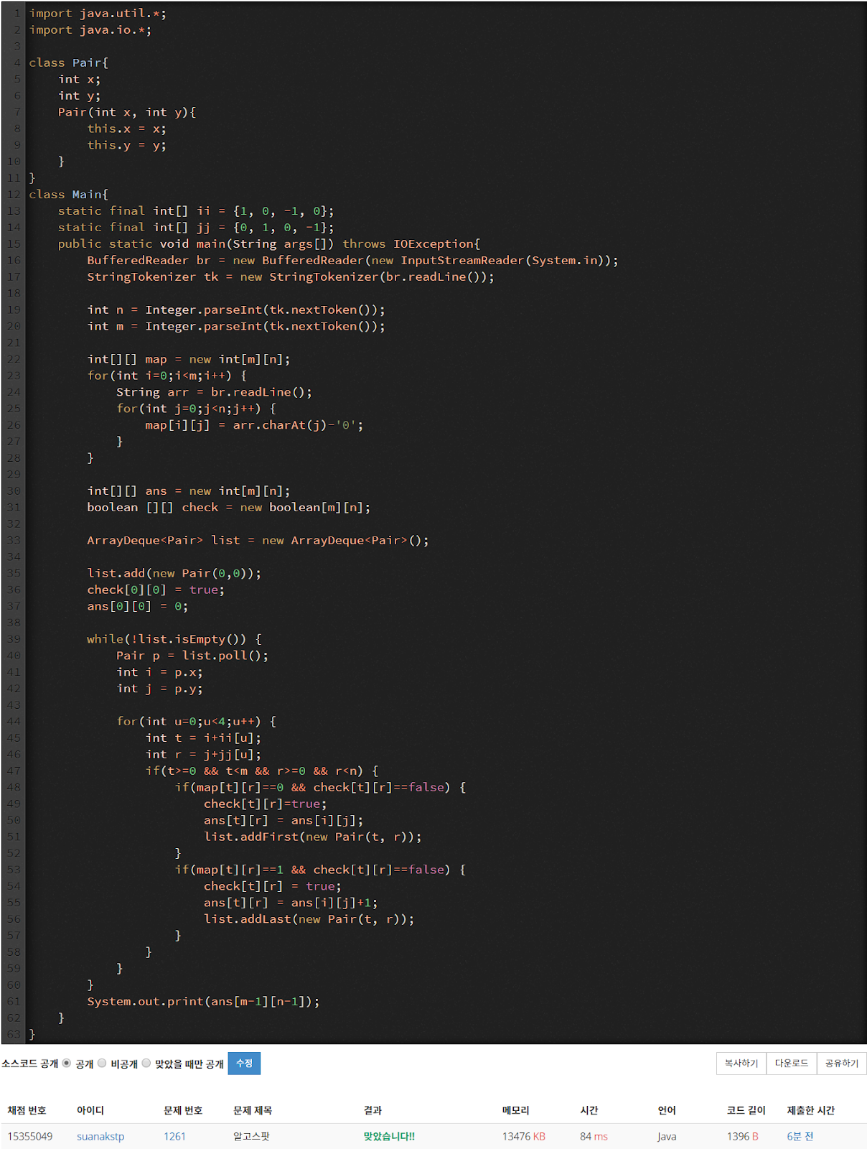Screen dimensions: 867x1149
Task: Click submission number 15355049
Action: pos(30,1136)
